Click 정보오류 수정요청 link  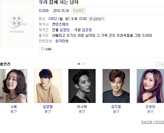tap(152, 122)
